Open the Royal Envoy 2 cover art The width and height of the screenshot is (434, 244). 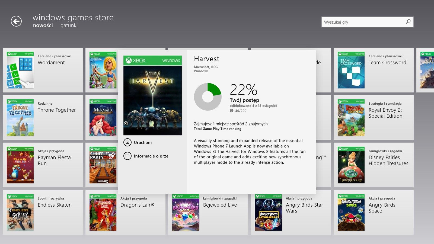(351, 117)
